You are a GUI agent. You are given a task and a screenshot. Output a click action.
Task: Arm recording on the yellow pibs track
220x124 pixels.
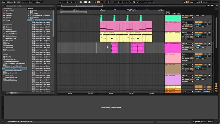pyautogui.click(x=209, y=33)
